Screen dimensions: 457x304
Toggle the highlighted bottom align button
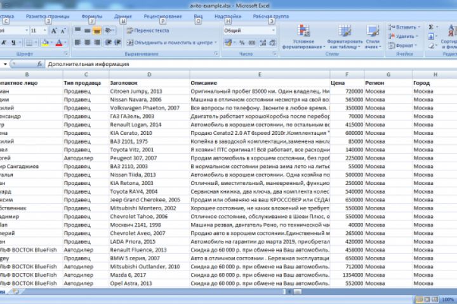coord(96,30)
